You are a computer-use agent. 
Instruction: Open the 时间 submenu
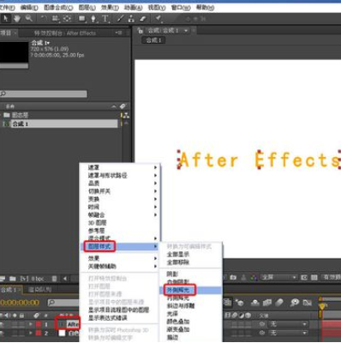(120, 207)
